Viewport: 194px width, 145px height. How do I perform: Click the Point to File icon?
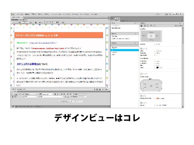click(66, 97)
